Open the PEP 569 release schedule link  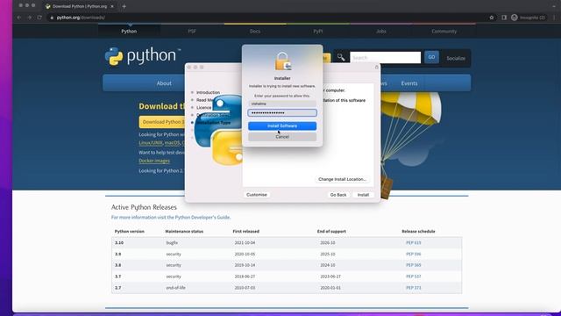tap(413, 265)
